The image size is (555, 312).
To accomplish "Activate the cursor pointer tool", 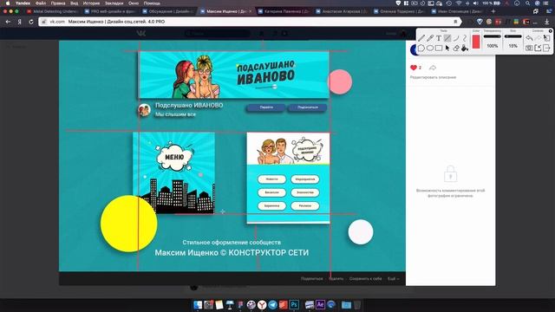I will (x=447, y=48).
